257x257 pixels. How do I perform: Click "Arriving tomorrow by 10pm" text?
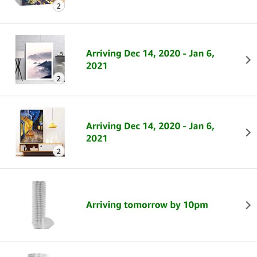pyautogui.click(x=147, y=205)
